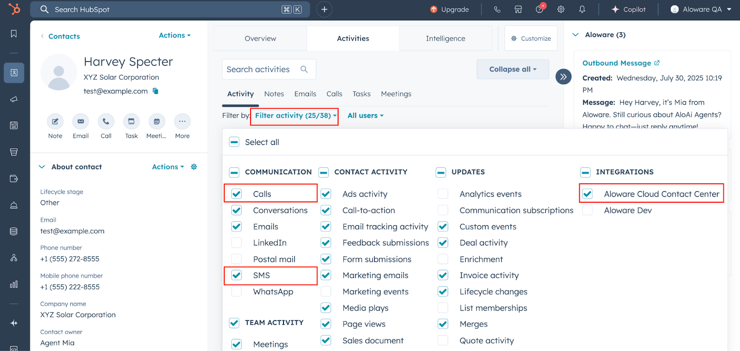Click the Task action icon

pyautogui.click(x=131, y=121)
